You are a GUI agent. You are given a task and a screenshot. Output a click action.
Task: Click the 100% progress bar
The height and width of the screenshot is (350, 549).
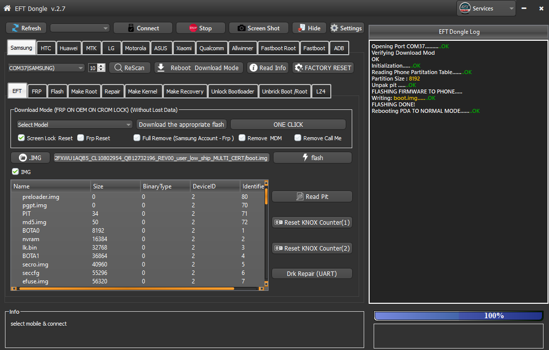click(458, 316)
